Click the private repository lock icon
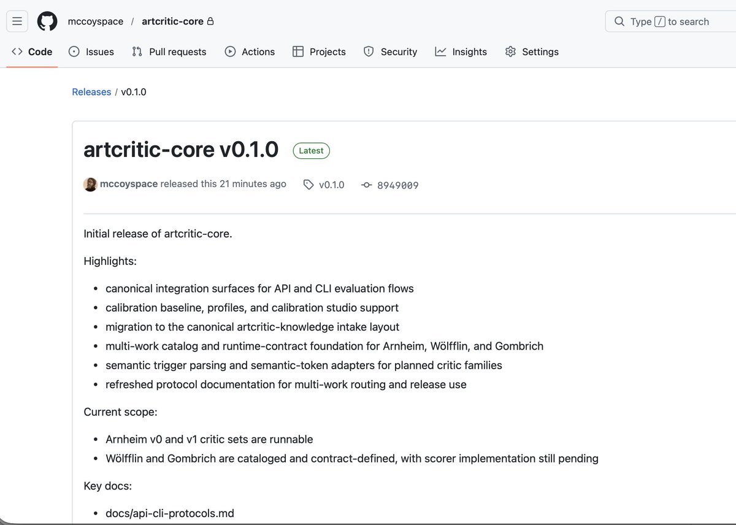Viewport: 736px width, 525px height. pos(210,21)
